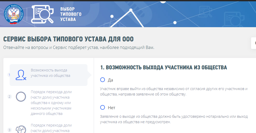Click the notarized statement description under "Нет"
The image size is (256, 133).
coord(173,119)
